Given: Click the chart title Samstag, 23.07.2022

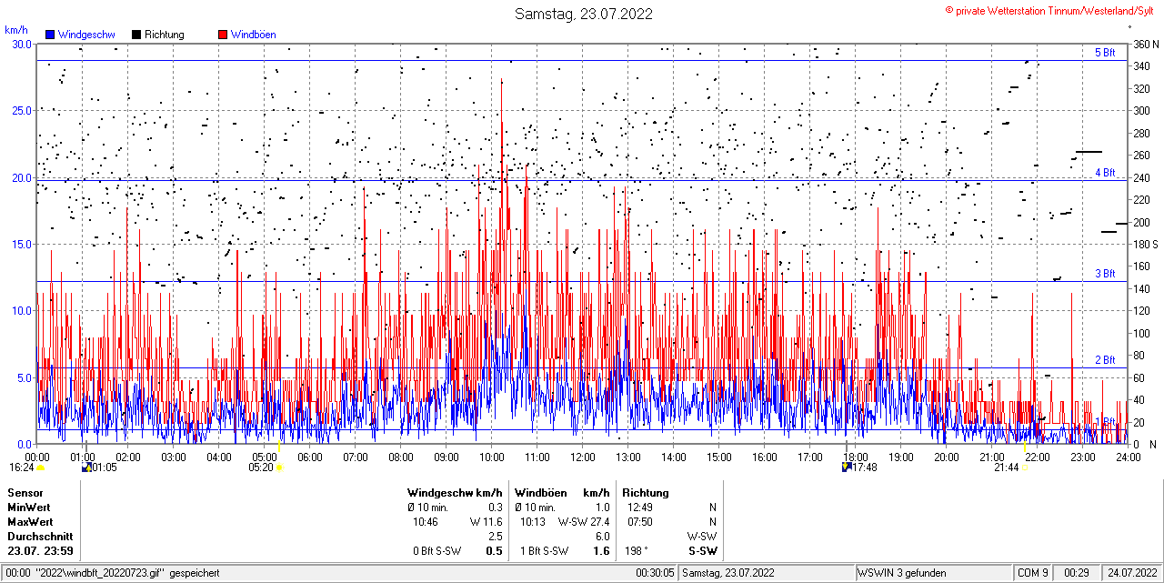Looking at the screenshot, I should 583,14.
